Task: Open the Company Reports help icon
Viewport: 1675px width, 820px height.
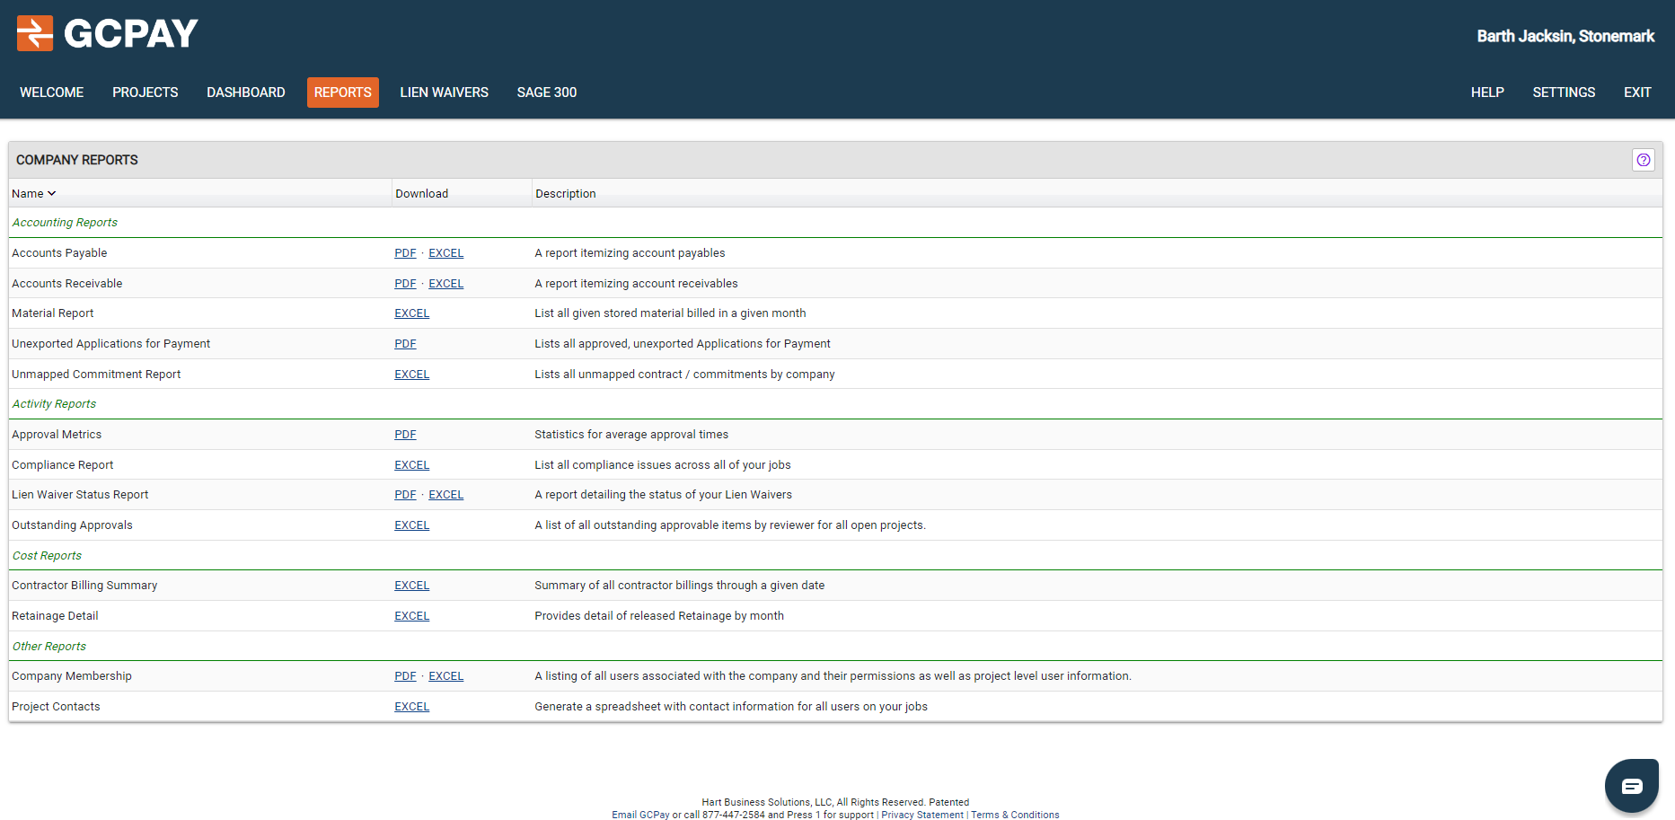Action: click(x=1643, y=160)
